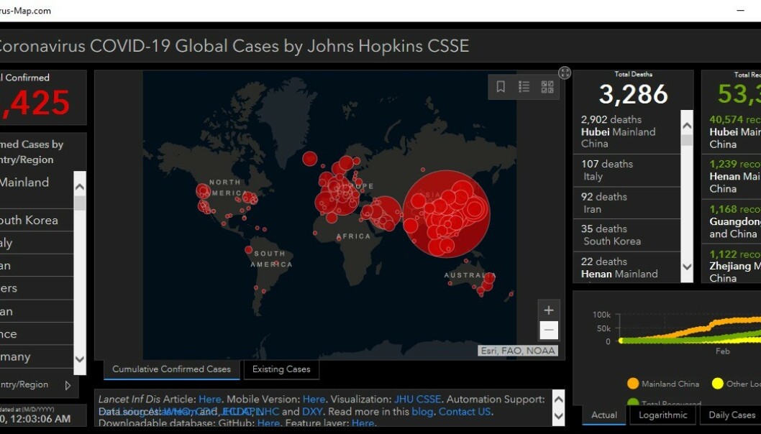The image size is (761, 434).
Task: Select the South Korea row in country list
Action: point(37,220)
